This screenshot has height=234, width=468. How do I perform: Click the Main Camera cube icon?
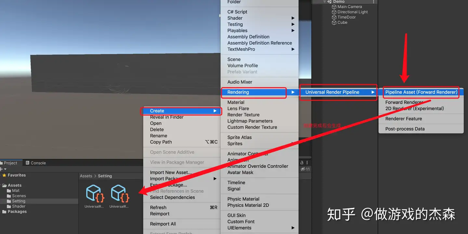(334, 7)
